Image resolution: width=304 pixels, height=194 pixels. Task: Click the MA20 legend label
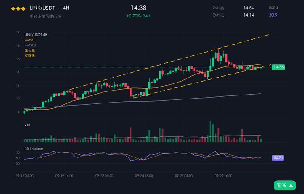tap(29, 40)
